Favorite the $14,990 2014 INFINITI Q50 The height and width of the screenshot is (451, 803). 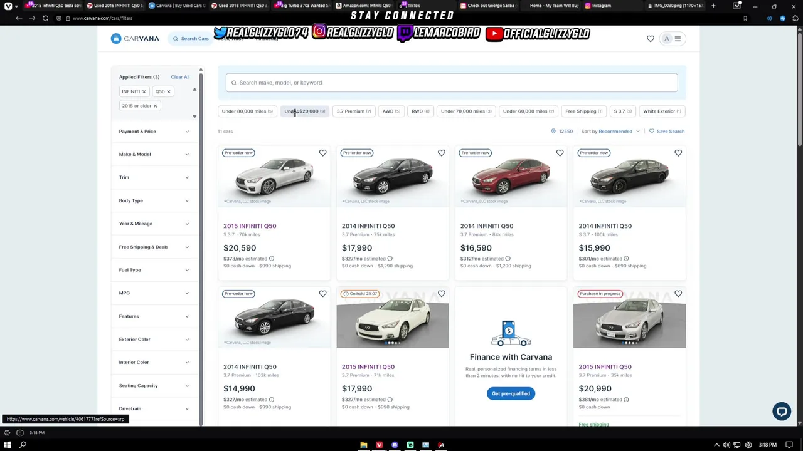coord(322,294)
